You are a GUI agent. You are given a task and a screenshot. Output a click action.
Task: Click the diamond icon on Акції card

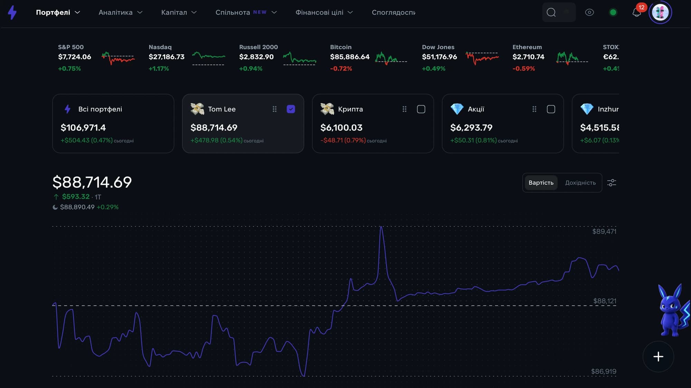coord(457,109)
